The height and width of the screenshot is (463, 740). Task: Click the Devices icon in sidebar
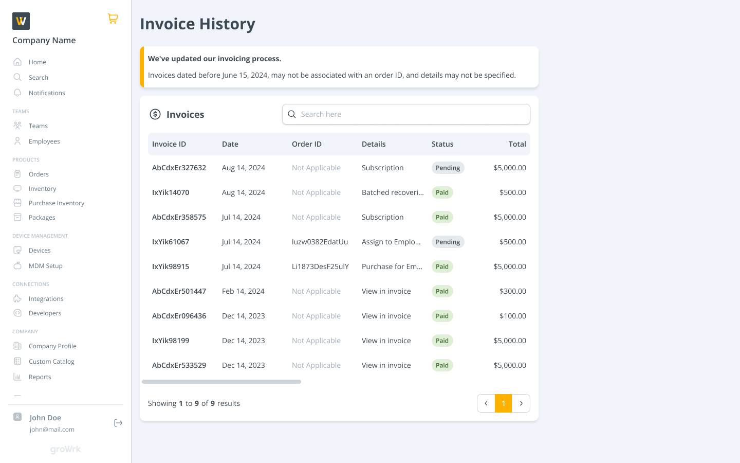17,250
